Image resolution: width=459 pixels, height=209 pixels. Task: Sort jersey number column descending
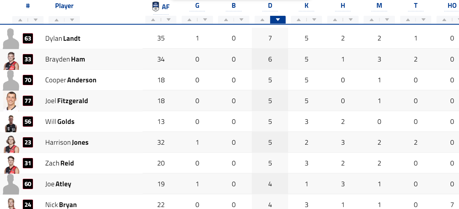click(x=36, y=20)
